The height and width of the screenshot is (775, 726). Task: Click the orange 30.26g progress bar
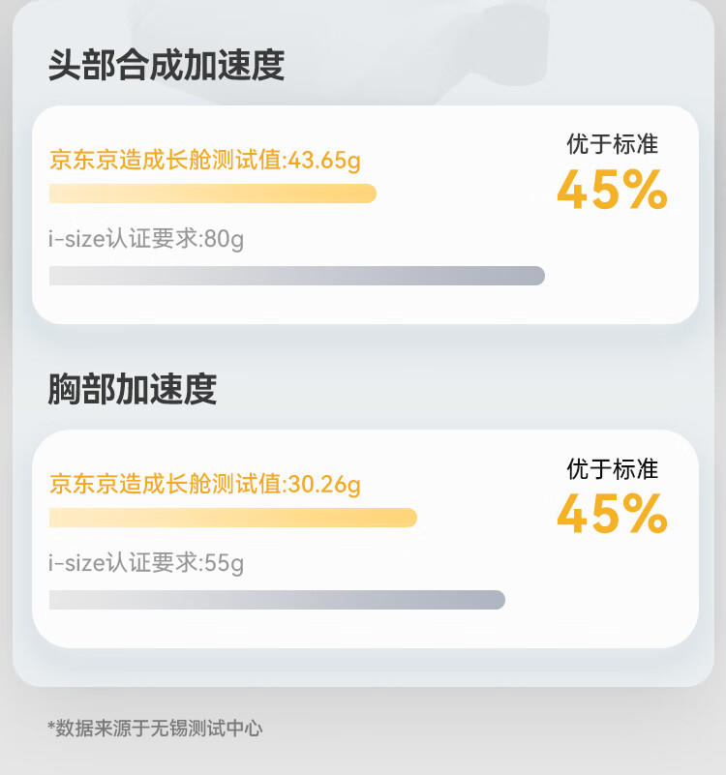[x=232, y=518]
